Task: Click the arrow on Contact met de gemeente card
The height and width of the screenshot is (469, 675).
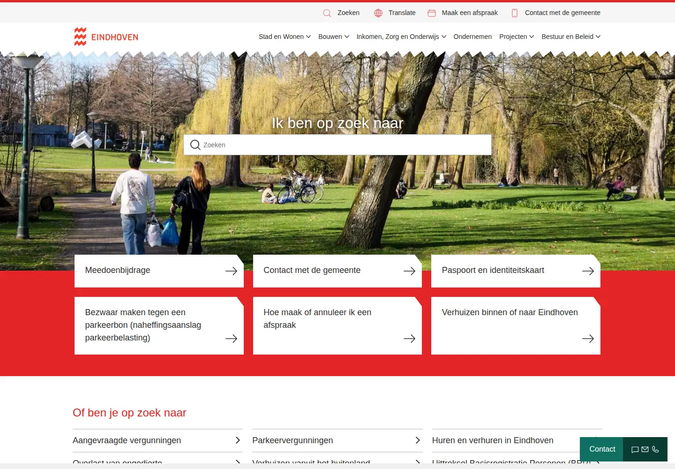Action: [410, 271]
